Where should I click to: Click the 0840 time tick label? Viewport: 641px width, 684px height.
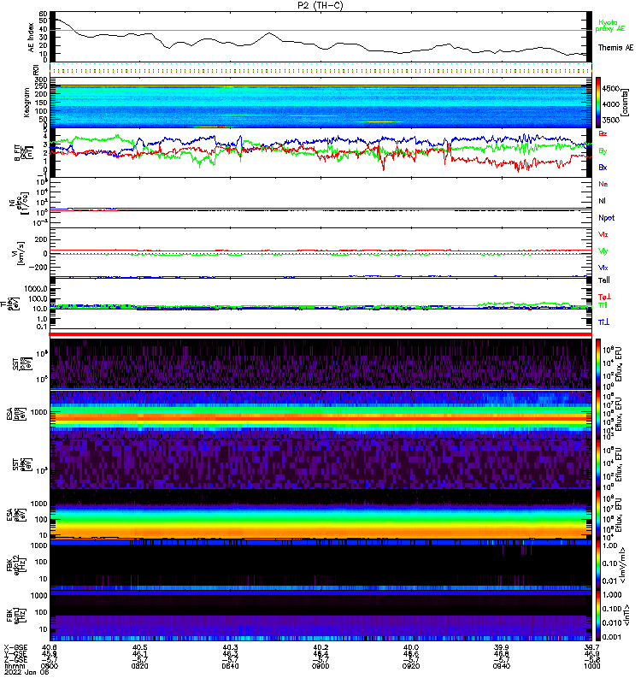[x=230, y=666]
